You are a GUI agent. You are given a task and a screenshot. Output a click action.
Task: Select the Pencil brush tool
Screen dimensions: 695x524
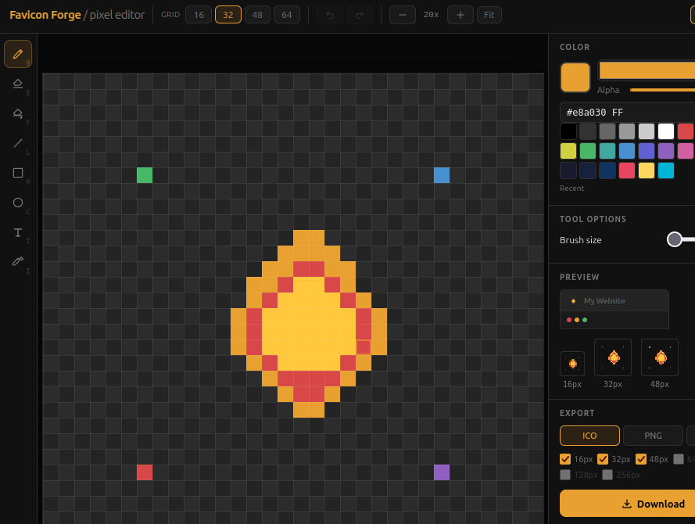point(18,54)
